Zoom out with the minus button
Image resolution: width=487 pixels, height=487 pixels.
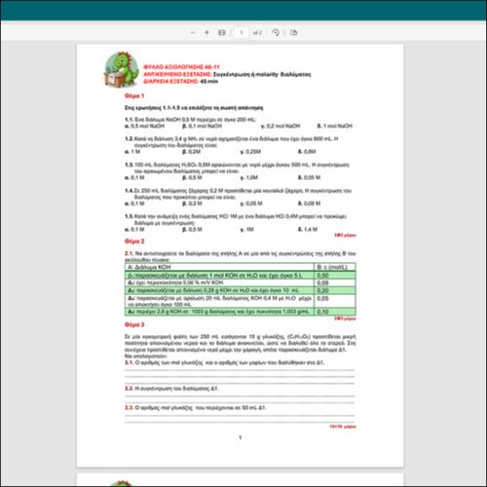point(193,32)
